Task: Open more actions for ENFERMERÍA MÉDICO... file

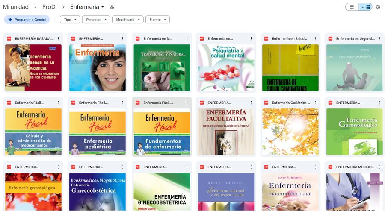Action: coord(380,167)
